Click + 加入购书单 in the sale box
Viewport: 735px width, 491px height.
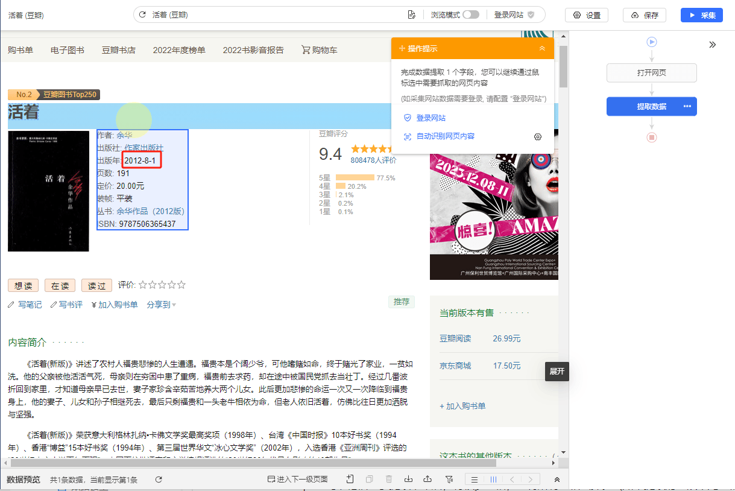coord(462,406)
